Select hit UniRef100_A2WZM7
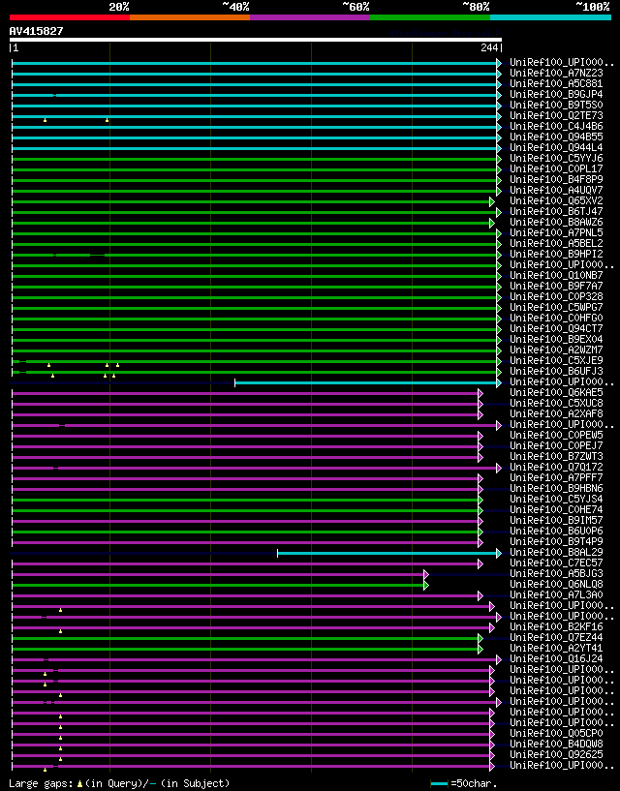620x791 pixels. pyautogui.click(x=556, y=350)
